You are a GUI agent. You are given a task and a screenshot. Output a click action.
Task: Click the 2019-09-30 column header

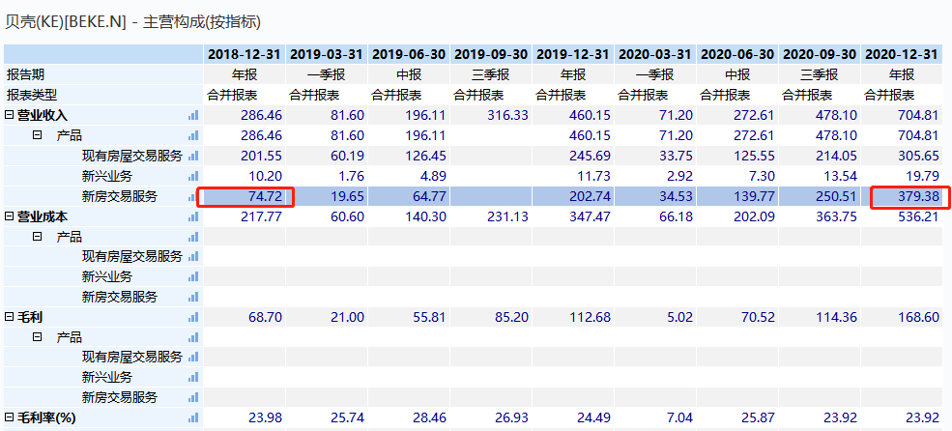pyautogui.click(x=490, y=54)
